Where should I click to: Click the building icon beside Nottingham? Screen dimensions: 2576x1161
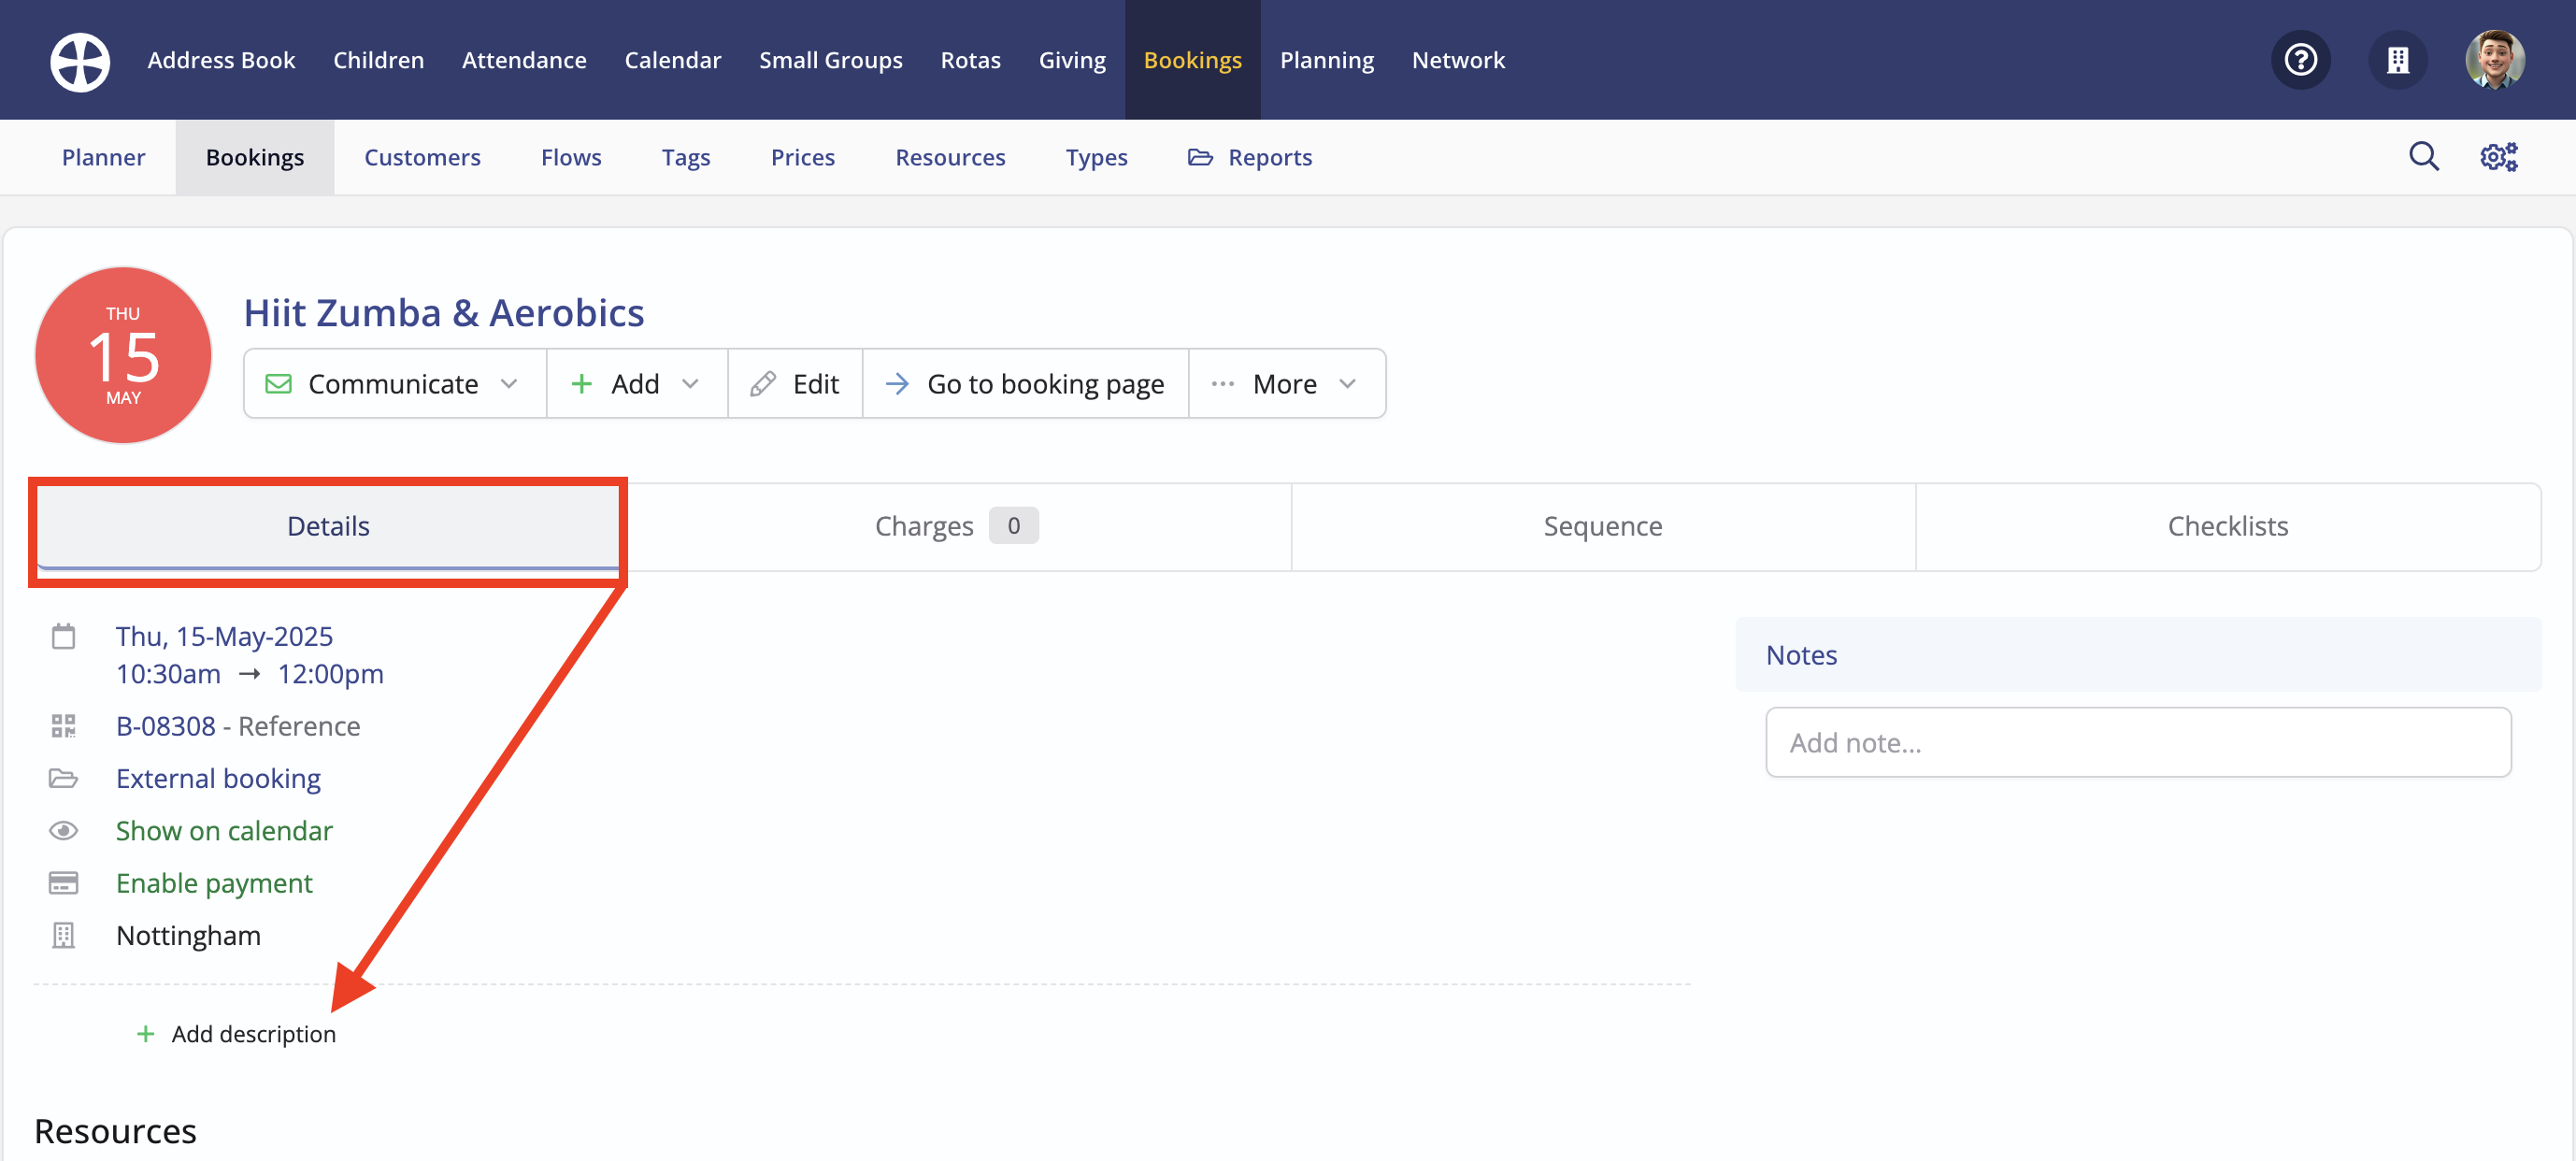tap(63, 935)
